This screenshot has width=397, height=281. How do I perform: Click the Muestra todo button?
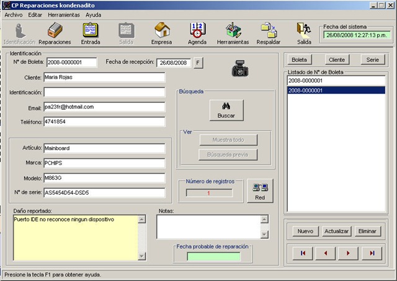(x=228, y=140)
